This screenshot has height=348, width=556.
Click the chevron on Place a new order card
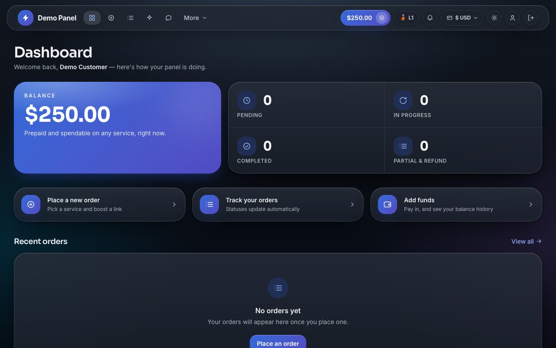[x=174, y=204]
